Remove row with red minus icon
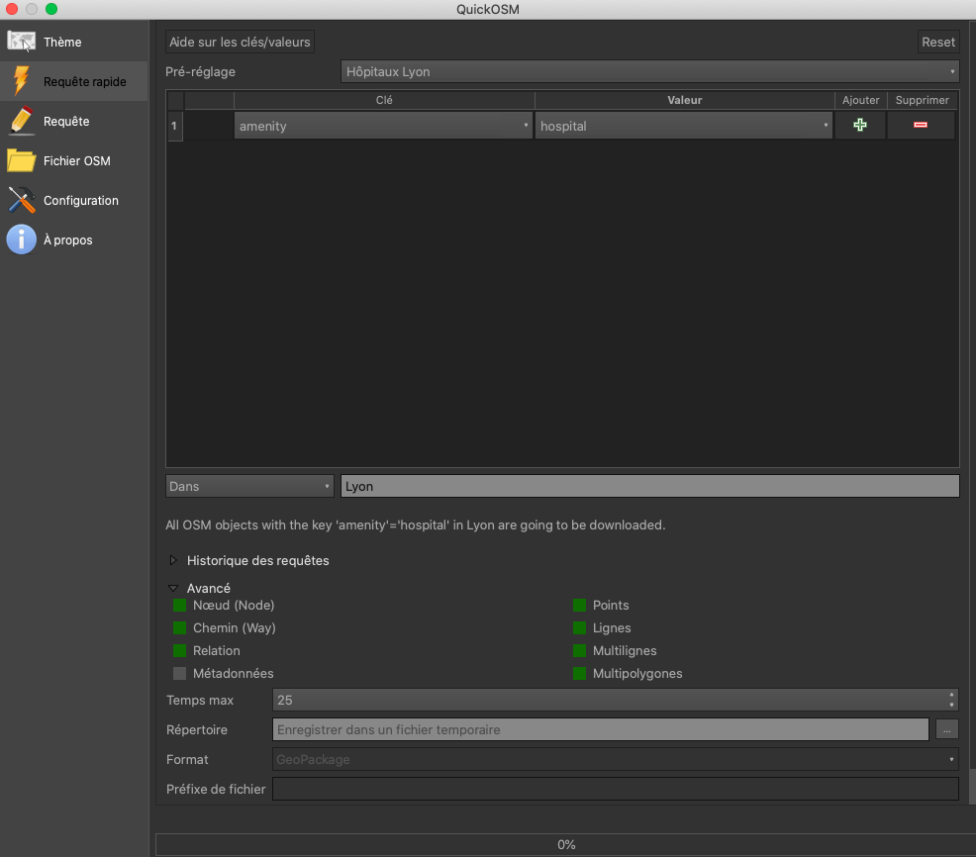 click(x=921, y=126)
